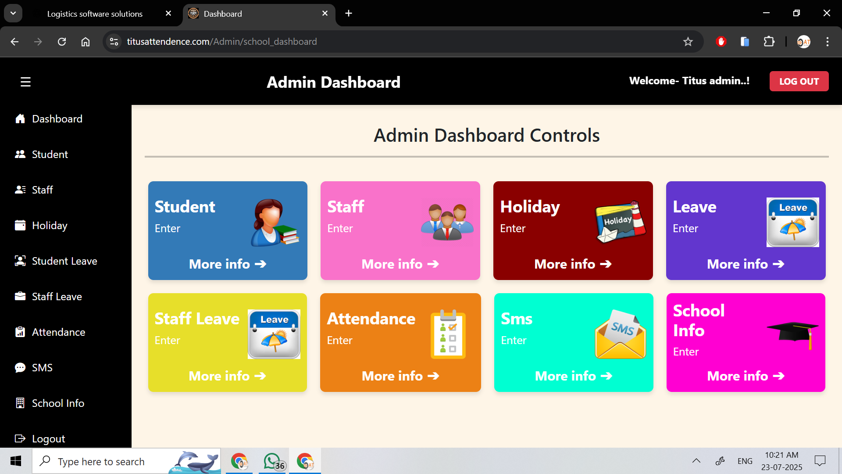Click More info on Holiday card
This screenshot has height=474, width=842.
point(573,264)
